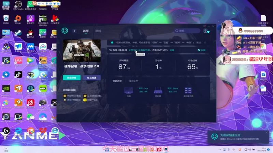Click the notification bell icon
Viewport: 273px width, 153px height.
[112, 42]
